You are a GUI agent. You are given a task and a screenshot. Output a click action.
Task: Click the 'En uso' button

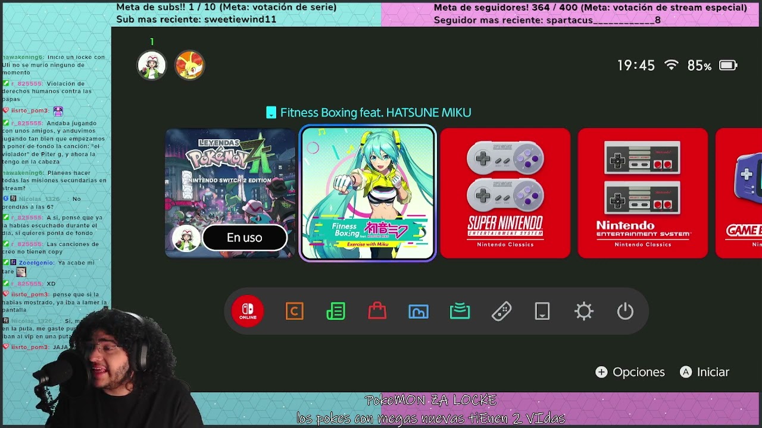point(244,238)
